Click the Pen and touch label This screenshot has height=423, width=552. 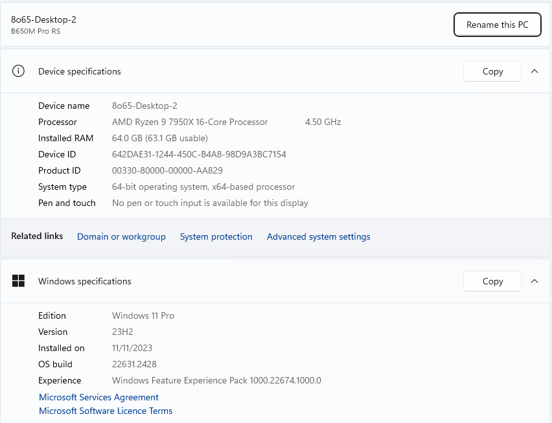click(x=67, y=203)
